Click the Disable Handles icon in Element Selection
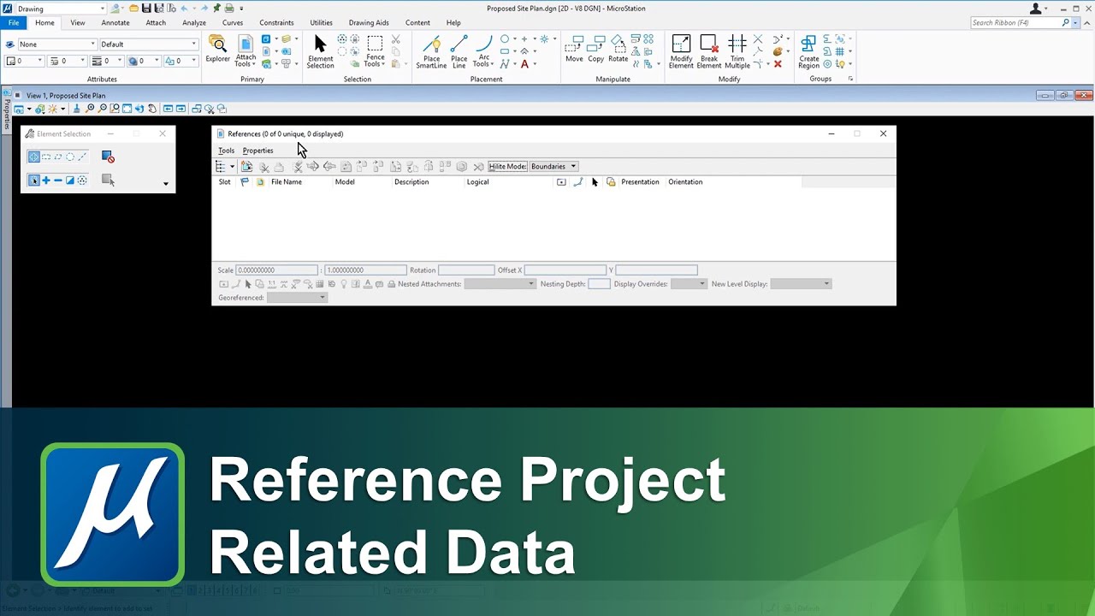The image size is (1095, 616). [108, 157]
